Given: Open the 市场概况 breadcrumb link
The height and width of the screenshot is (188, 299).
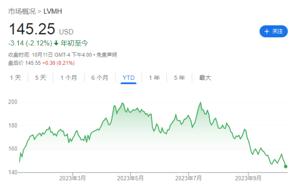Looking at the screenshot, I should [x=22, y=11].
